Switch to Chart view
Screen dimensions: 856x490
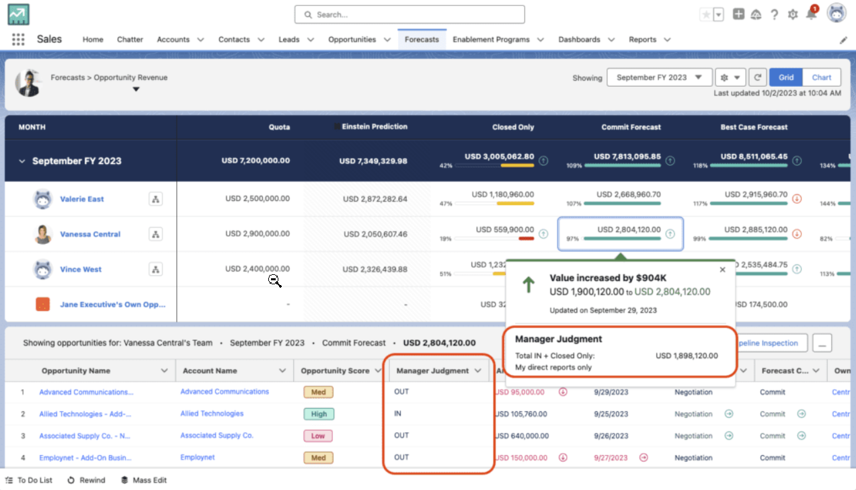822,77
